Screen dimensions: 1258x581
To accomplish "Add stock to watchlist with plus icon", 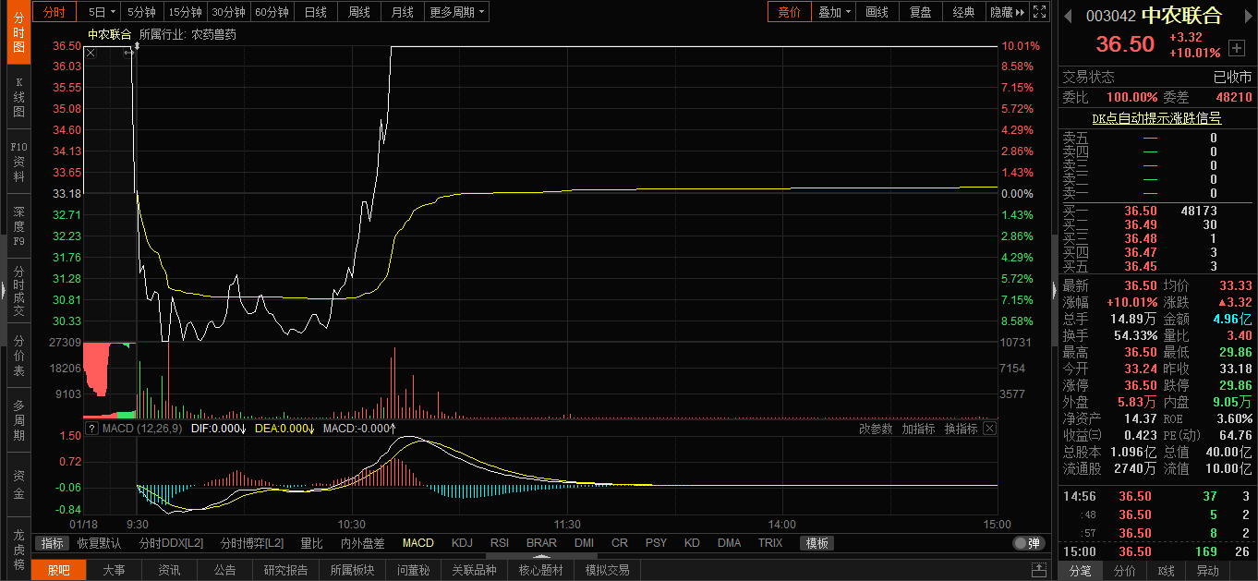I will [1237, 48].
